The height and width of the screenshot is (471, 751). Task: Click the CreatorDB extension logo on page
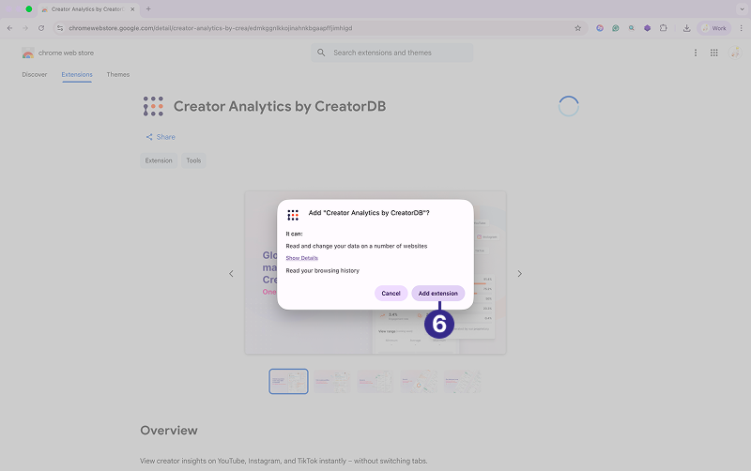point(153,106)
